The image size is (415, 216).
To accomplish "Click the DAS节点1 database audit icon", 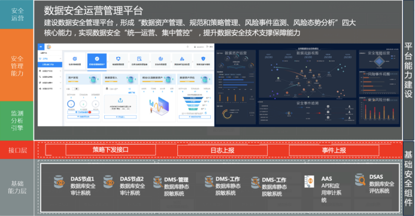I will click(x=59, y=182).
